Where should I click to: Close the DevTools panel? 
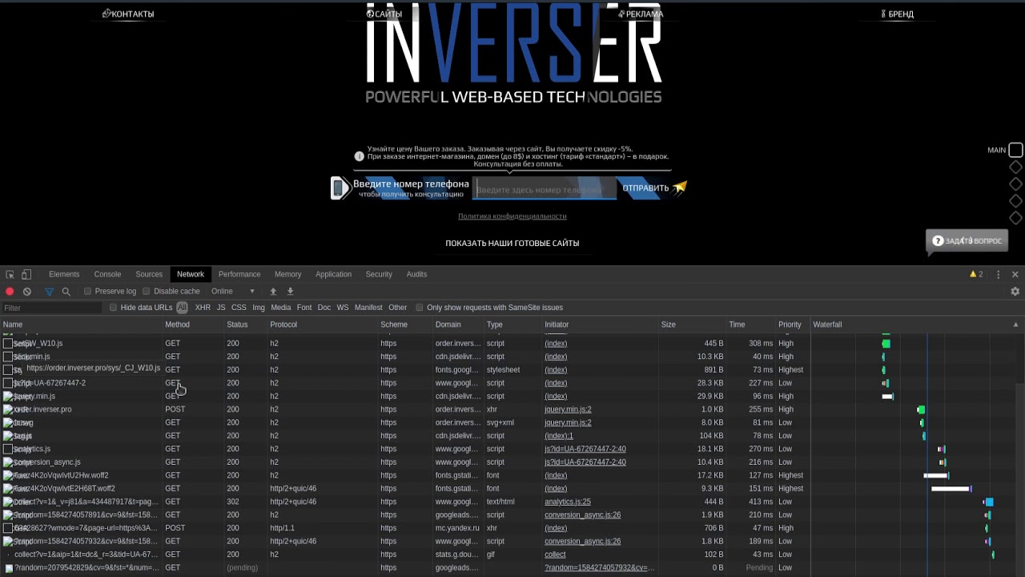[x=1015, y=274]
